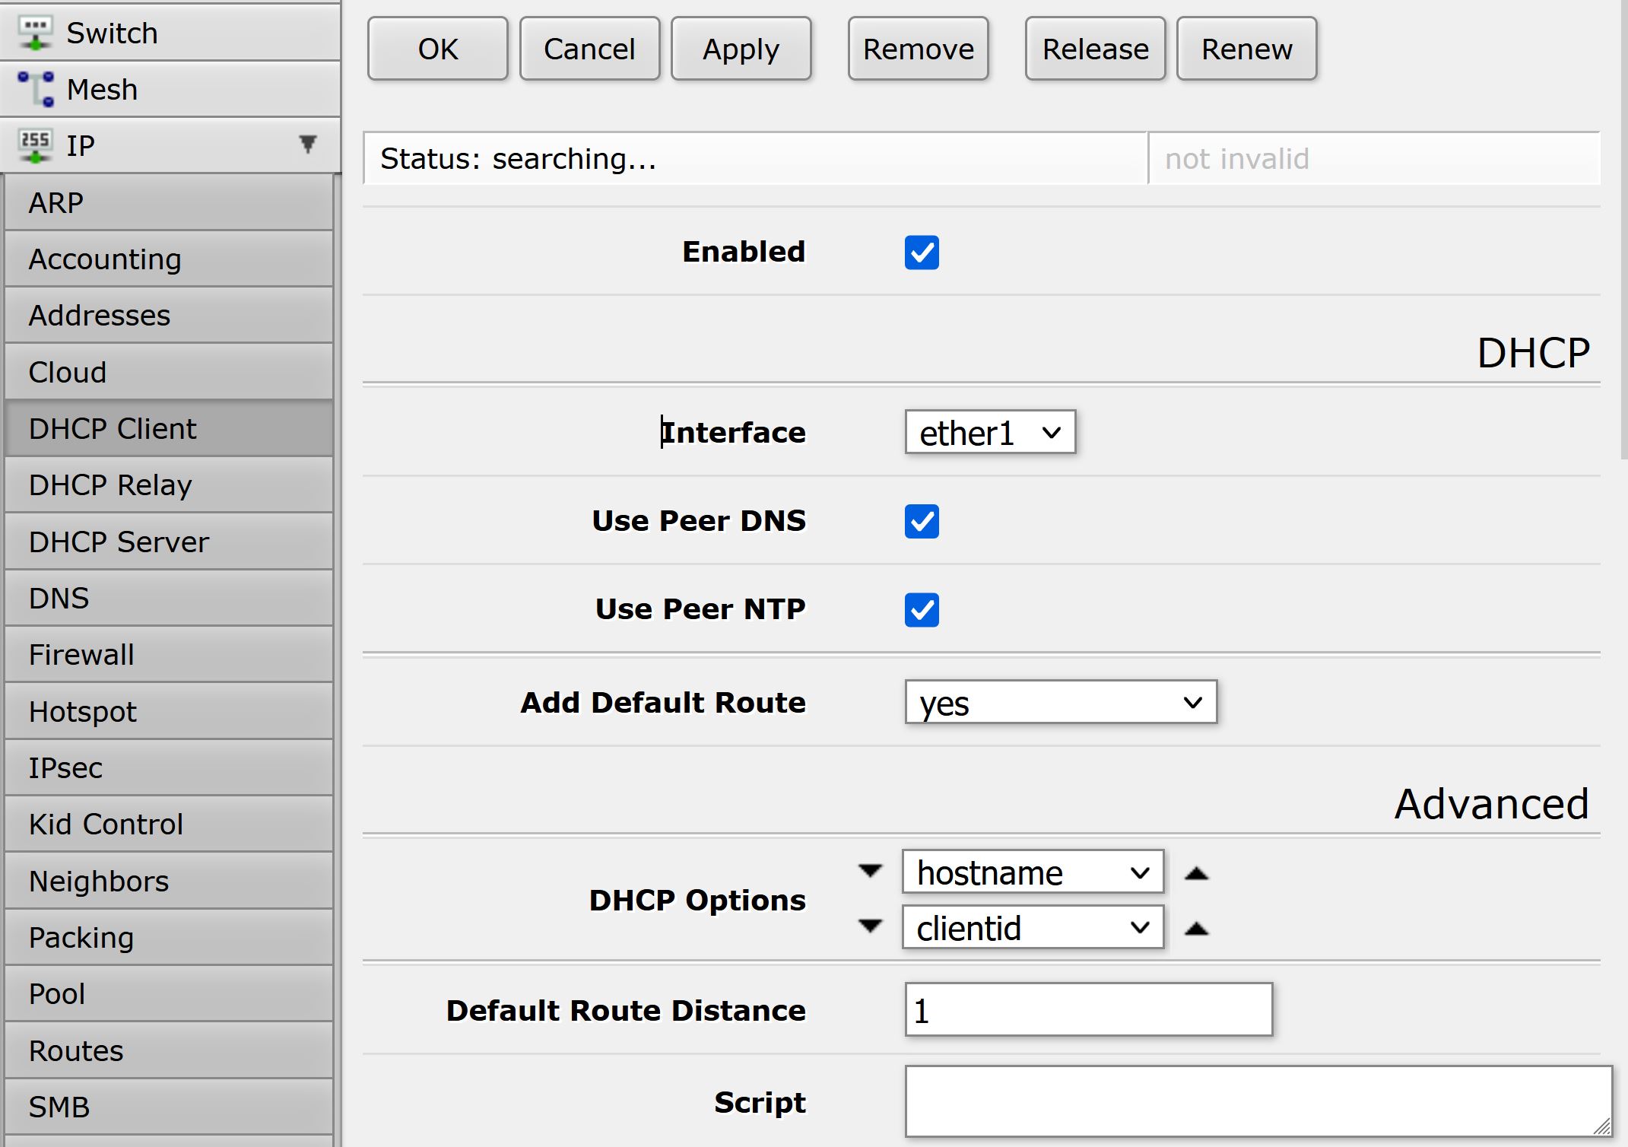Image resolution: width=1628 pixels, height=1147 pixels.
Task: Click up arrow beside clientid DHCP option
Action: [1196, 929]
